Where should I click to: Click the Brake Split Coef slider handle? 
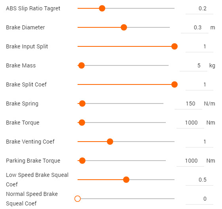pyautogui.click(x=175, y=84)
